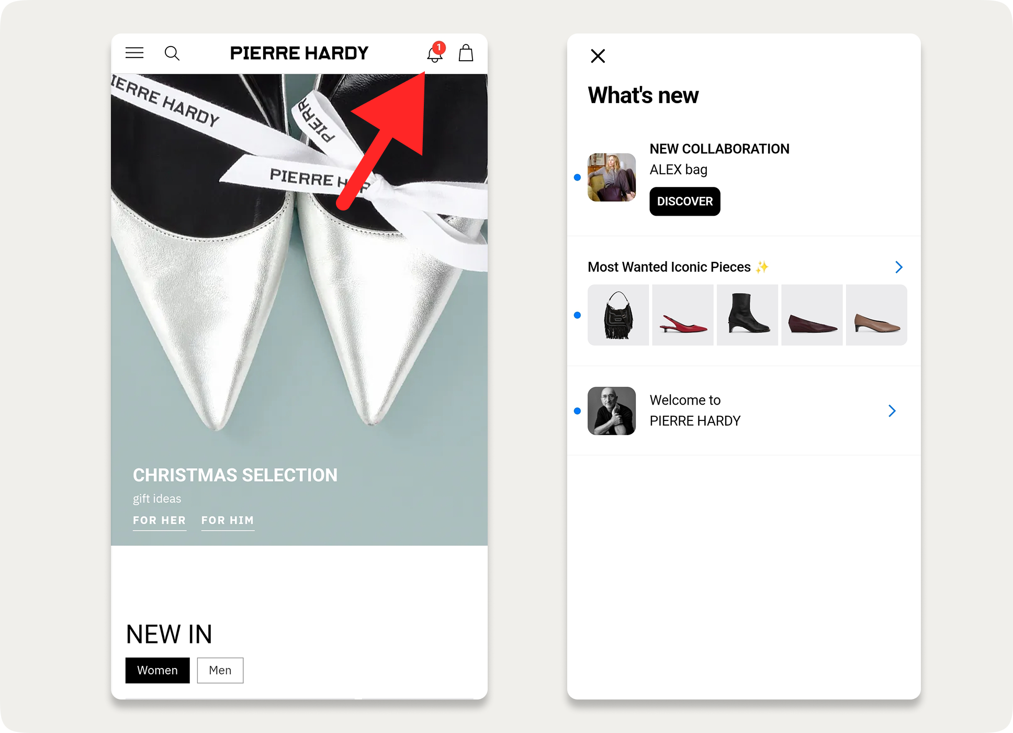Image resolution: width=1013 pixels, height=733 pixels.
Task: Select the tan pump shoe thumbnail
Action: tap(876, 315)
